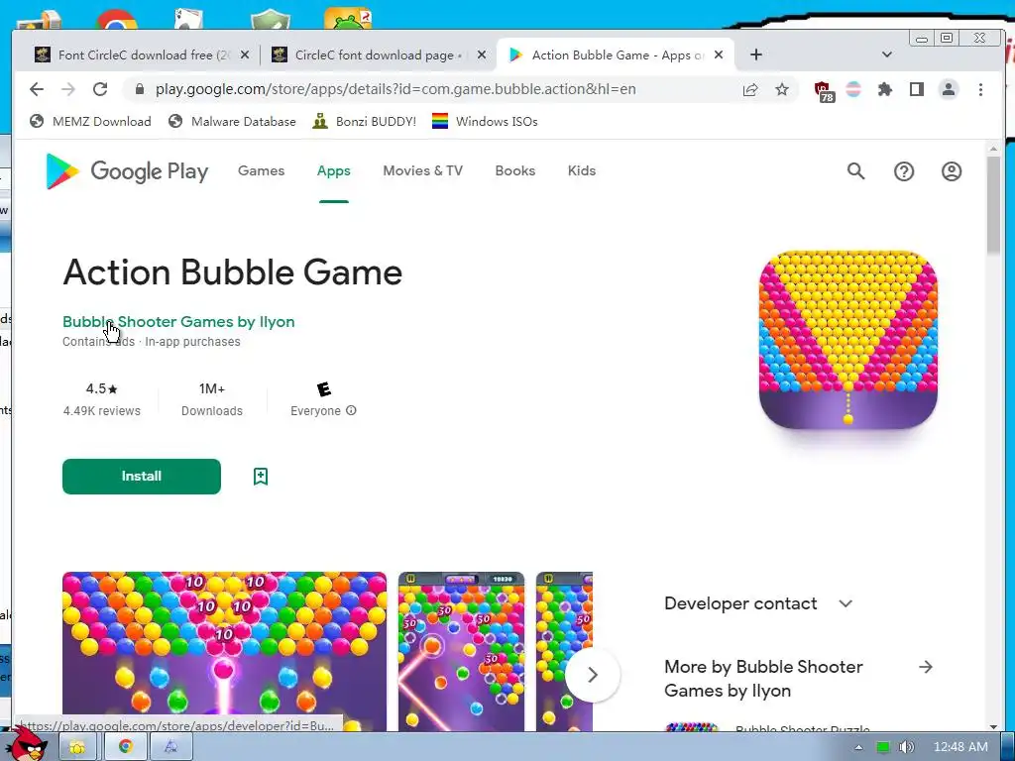The height and width of the screenshot is (761, 1015).
Task: Open the Angry Birds start button
Action: (x=27, y=744)
